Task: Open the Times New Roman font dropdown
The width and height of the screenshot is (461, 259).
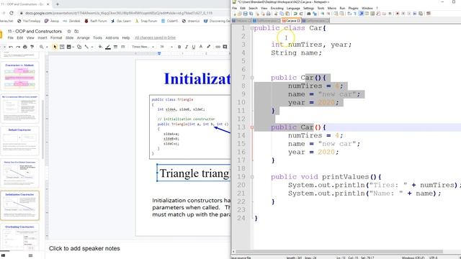Action: (x=143, y=47)
